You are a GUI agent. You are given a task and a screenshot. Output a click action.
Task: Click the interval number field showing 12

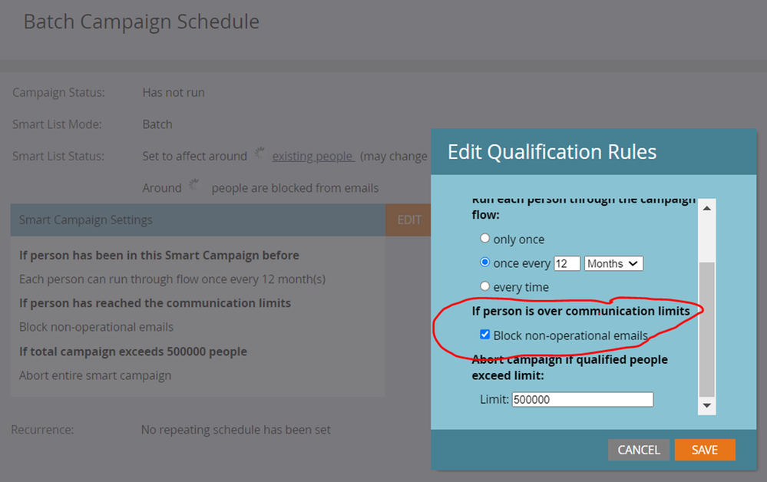[567, 263]
